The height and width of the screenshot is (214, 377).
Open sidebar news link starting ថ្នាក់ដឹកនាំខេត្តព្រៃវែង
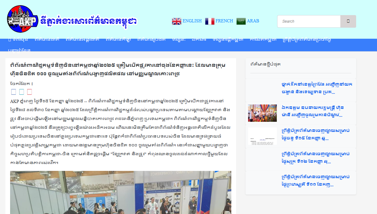317,88
